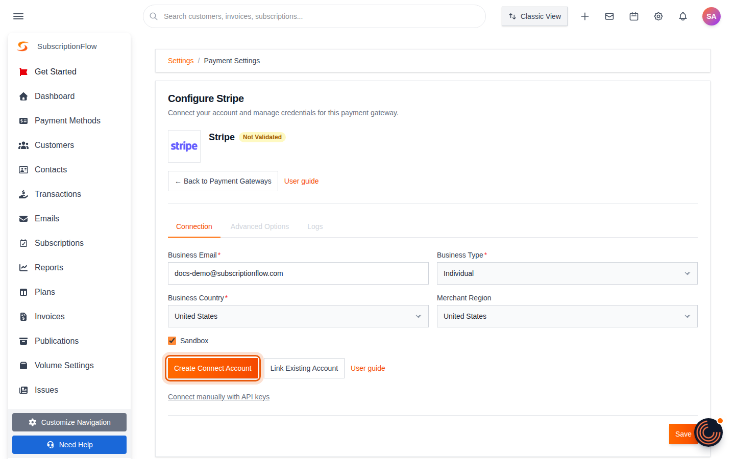
Task: Toggle the Sandbox checkbox
Action: click(172, 341)
